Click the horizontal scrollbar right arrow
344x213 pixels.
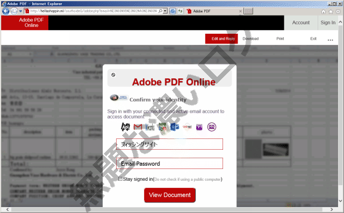point(332,209)
